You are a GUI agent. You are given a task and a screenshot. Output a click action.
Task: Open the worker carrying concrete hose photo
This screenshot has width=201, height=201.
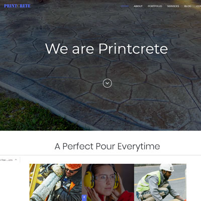click(x=56, y=182)
